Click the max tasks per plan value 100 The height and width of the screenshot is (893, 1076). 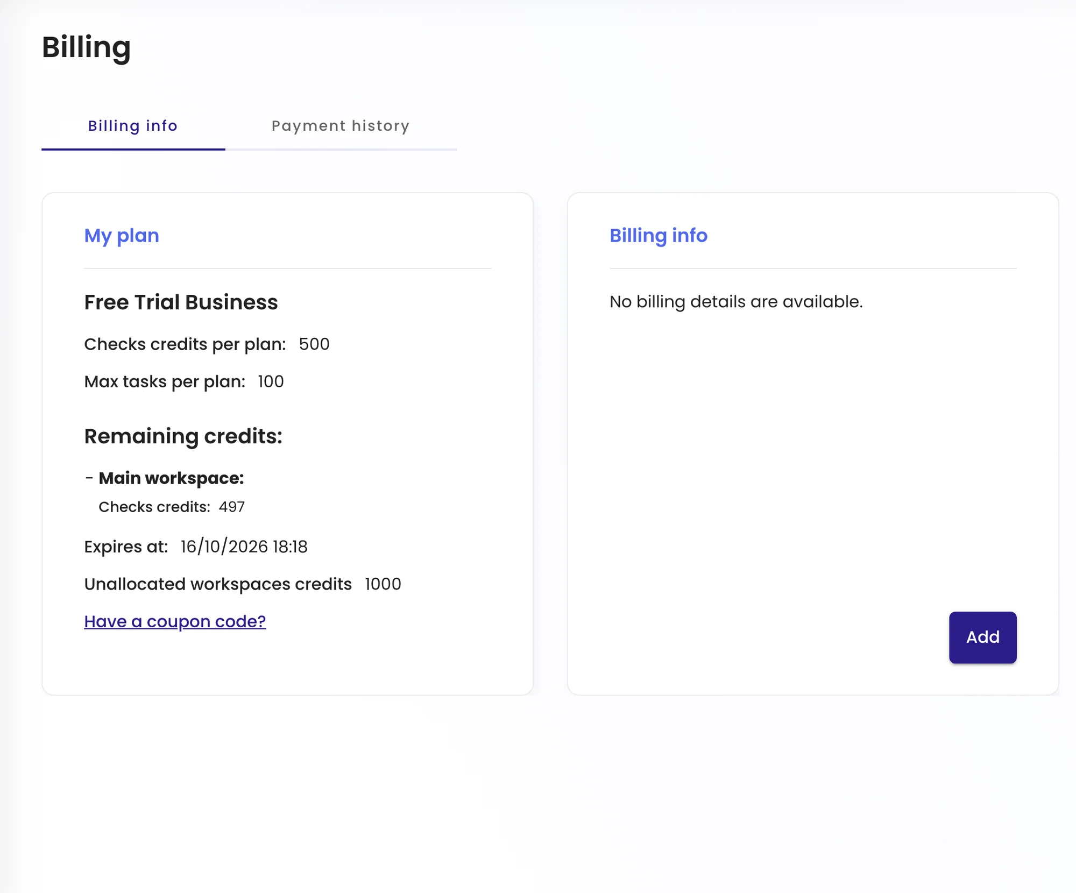tap(271, 381)
